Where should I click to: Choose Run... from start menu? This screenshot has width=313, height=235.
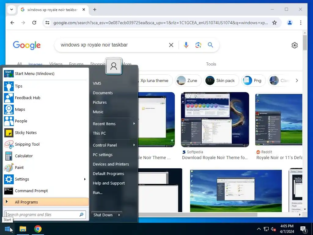point(98,192)
